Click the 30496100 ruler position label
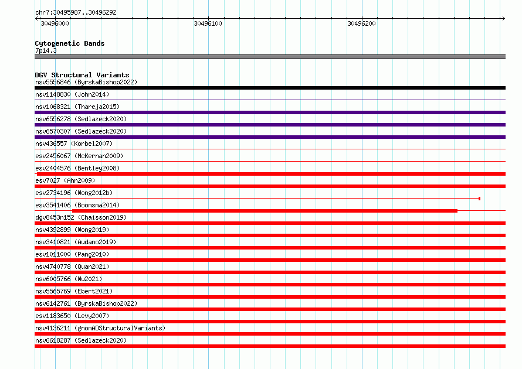522x369 pixels. [x=208, y=23]
